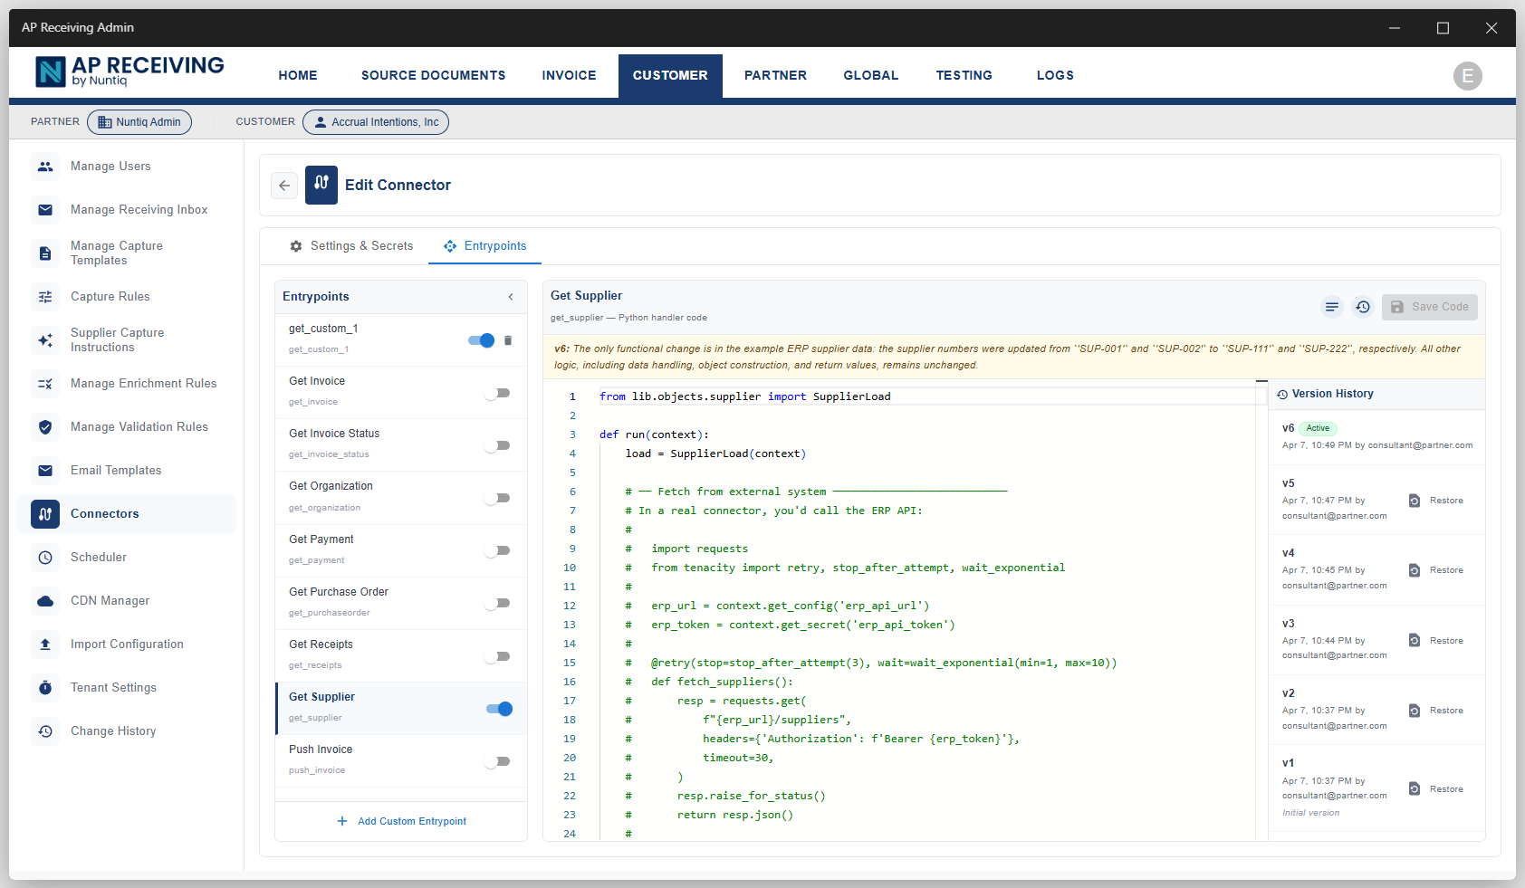
Task: Click the format code lines icon
Action: pyautogui.click(x=1331, y=307)
